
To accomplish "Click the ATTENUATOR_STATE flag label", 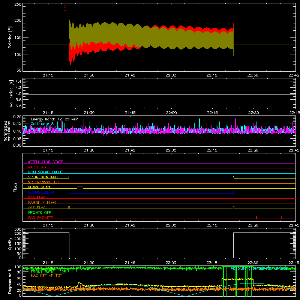I will pos(45,162).
